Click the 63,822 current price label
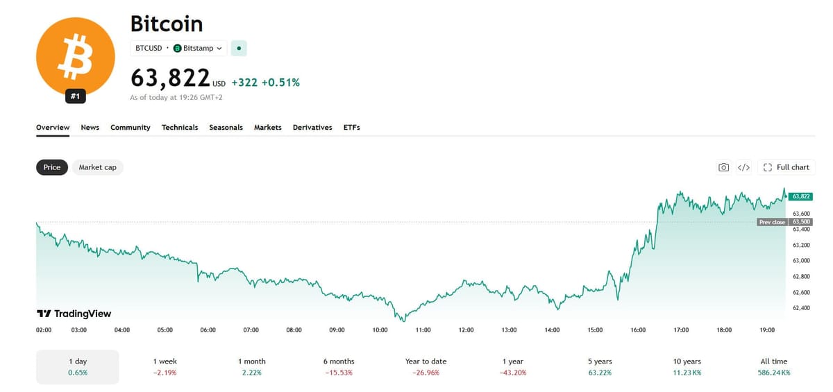This screenshot has height=392, width=833. (x=801, y=196)
